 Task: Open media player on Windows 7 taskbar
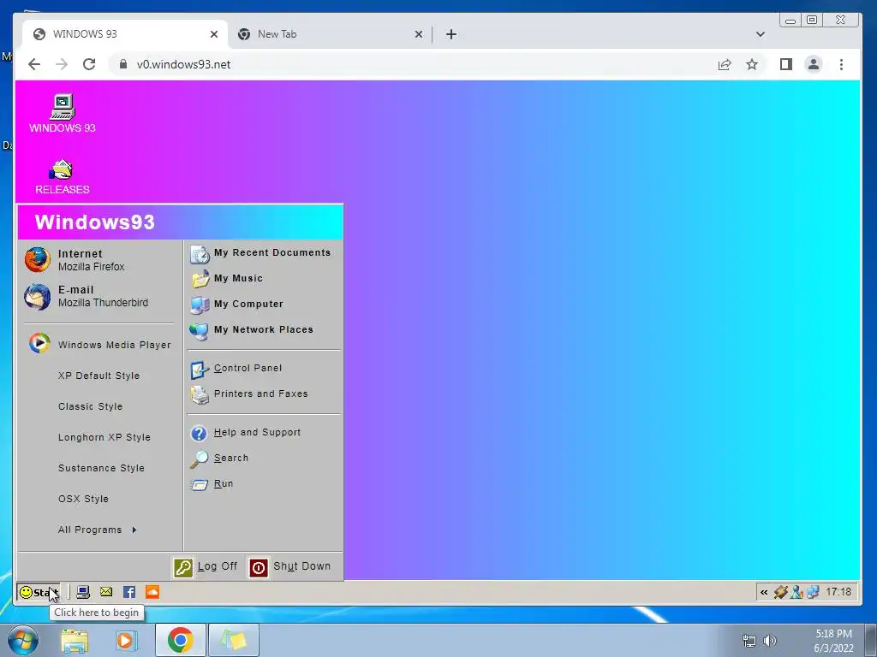pyautogui.click(x=127, y=640)
